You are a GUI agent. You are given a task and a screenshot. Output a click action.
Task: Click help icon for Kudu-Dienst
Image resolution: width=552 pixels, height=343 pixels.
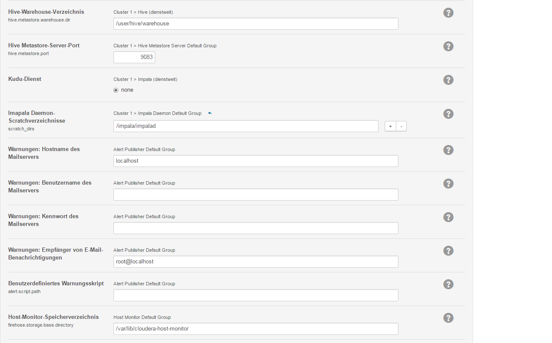(x=448, y=80)
